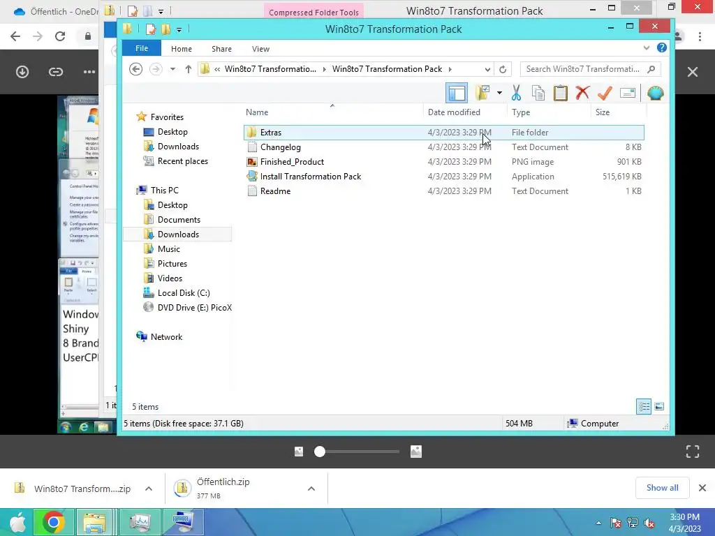Open Local Disk (C:)
This screenshot has width=715, height=536.
tap(184, 292)
